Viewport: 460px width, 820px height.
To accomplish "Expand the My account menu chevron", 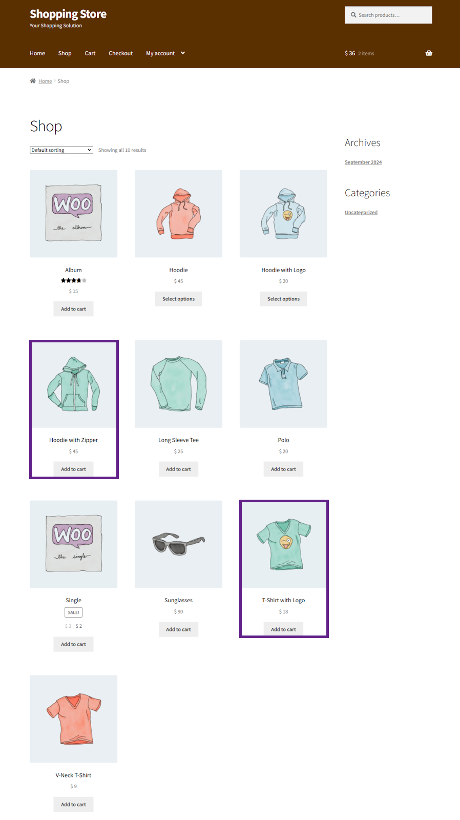I will pyautogui.click(x=183, y=53).
